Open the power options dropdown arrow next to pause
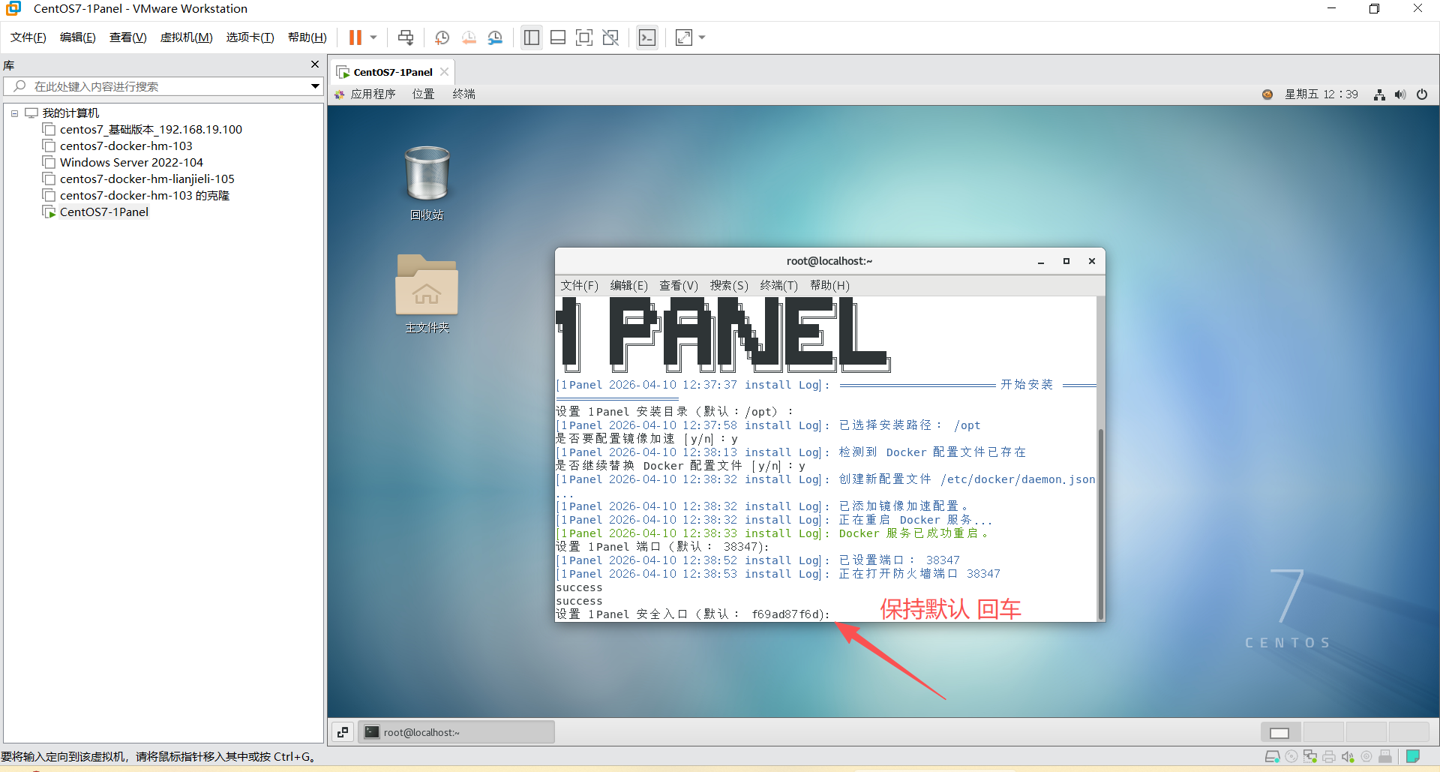 point(373,38)
